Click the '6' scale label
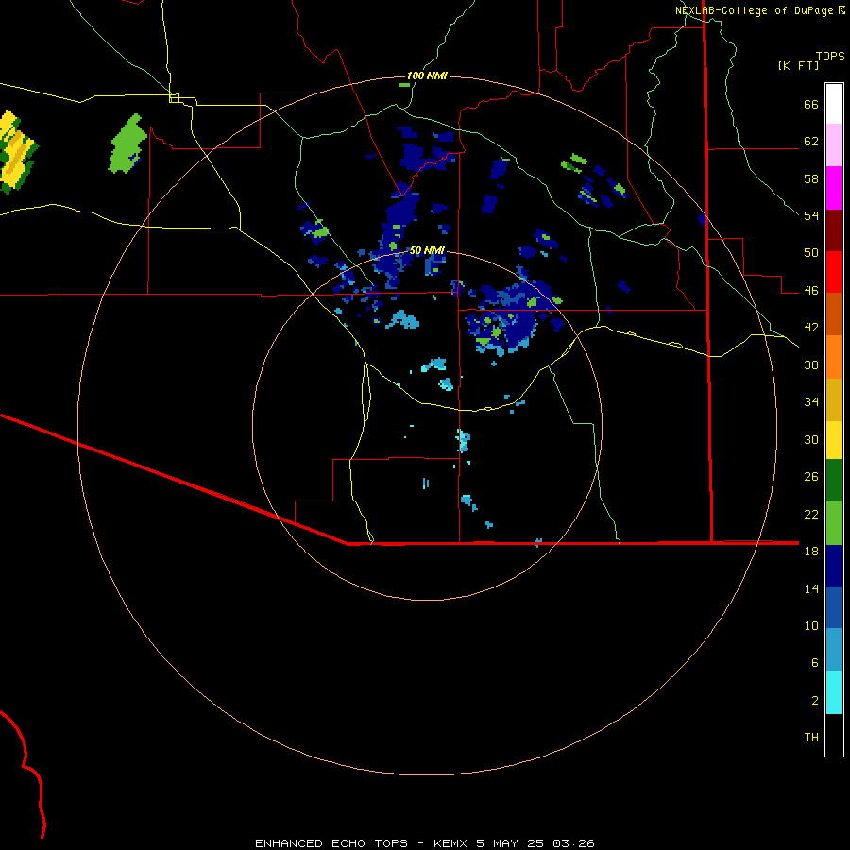Viewport: 850px width, 850px height. pos(815,663)
